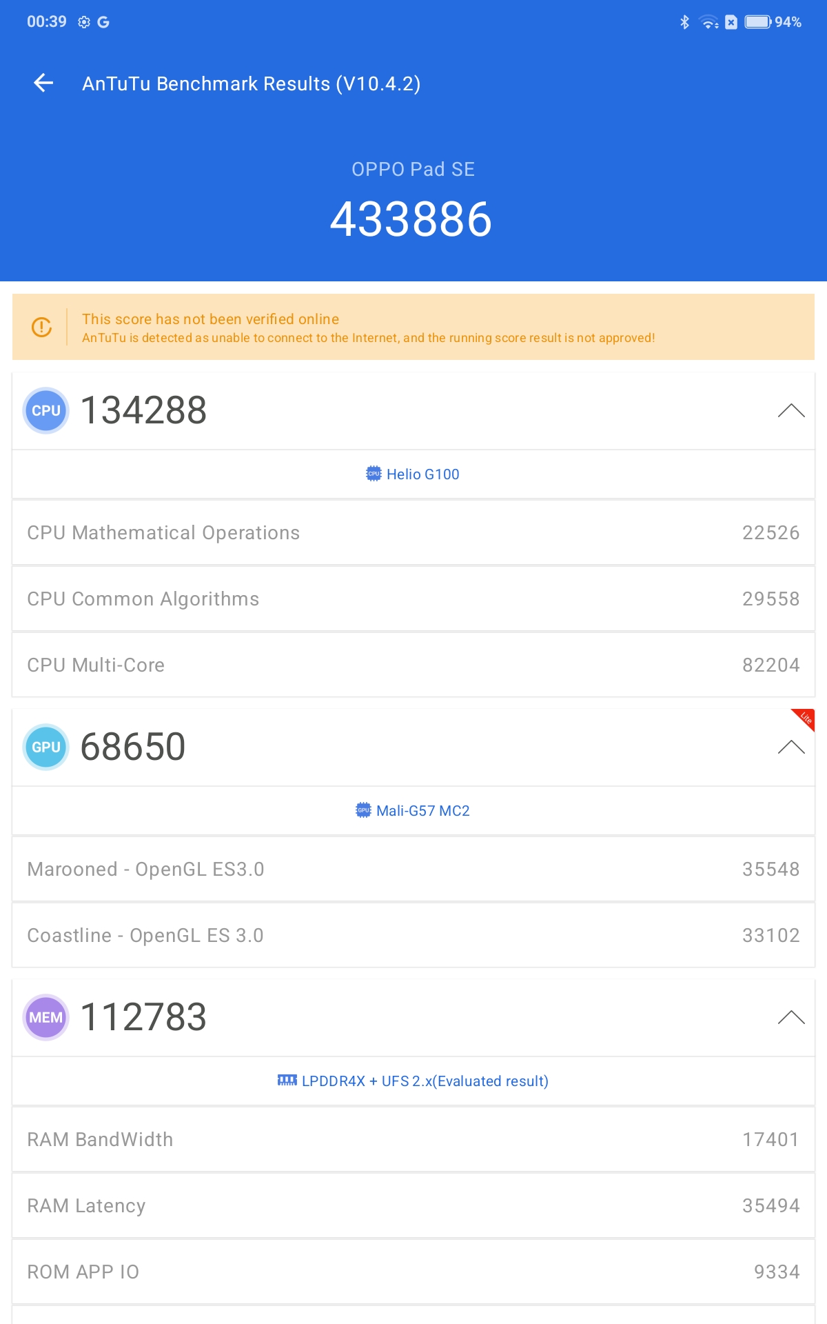Select the ROM APP IO row
The image size is (827, 1324).
(413, 1272)
